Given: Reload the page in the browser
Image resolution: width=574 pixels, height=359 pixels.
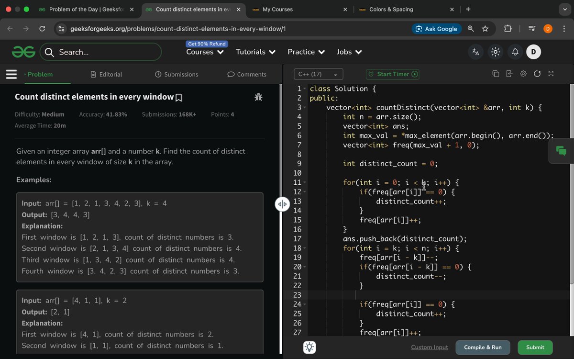Looking at the screenshot, I should pyautogui.click(x=42, y=29).
